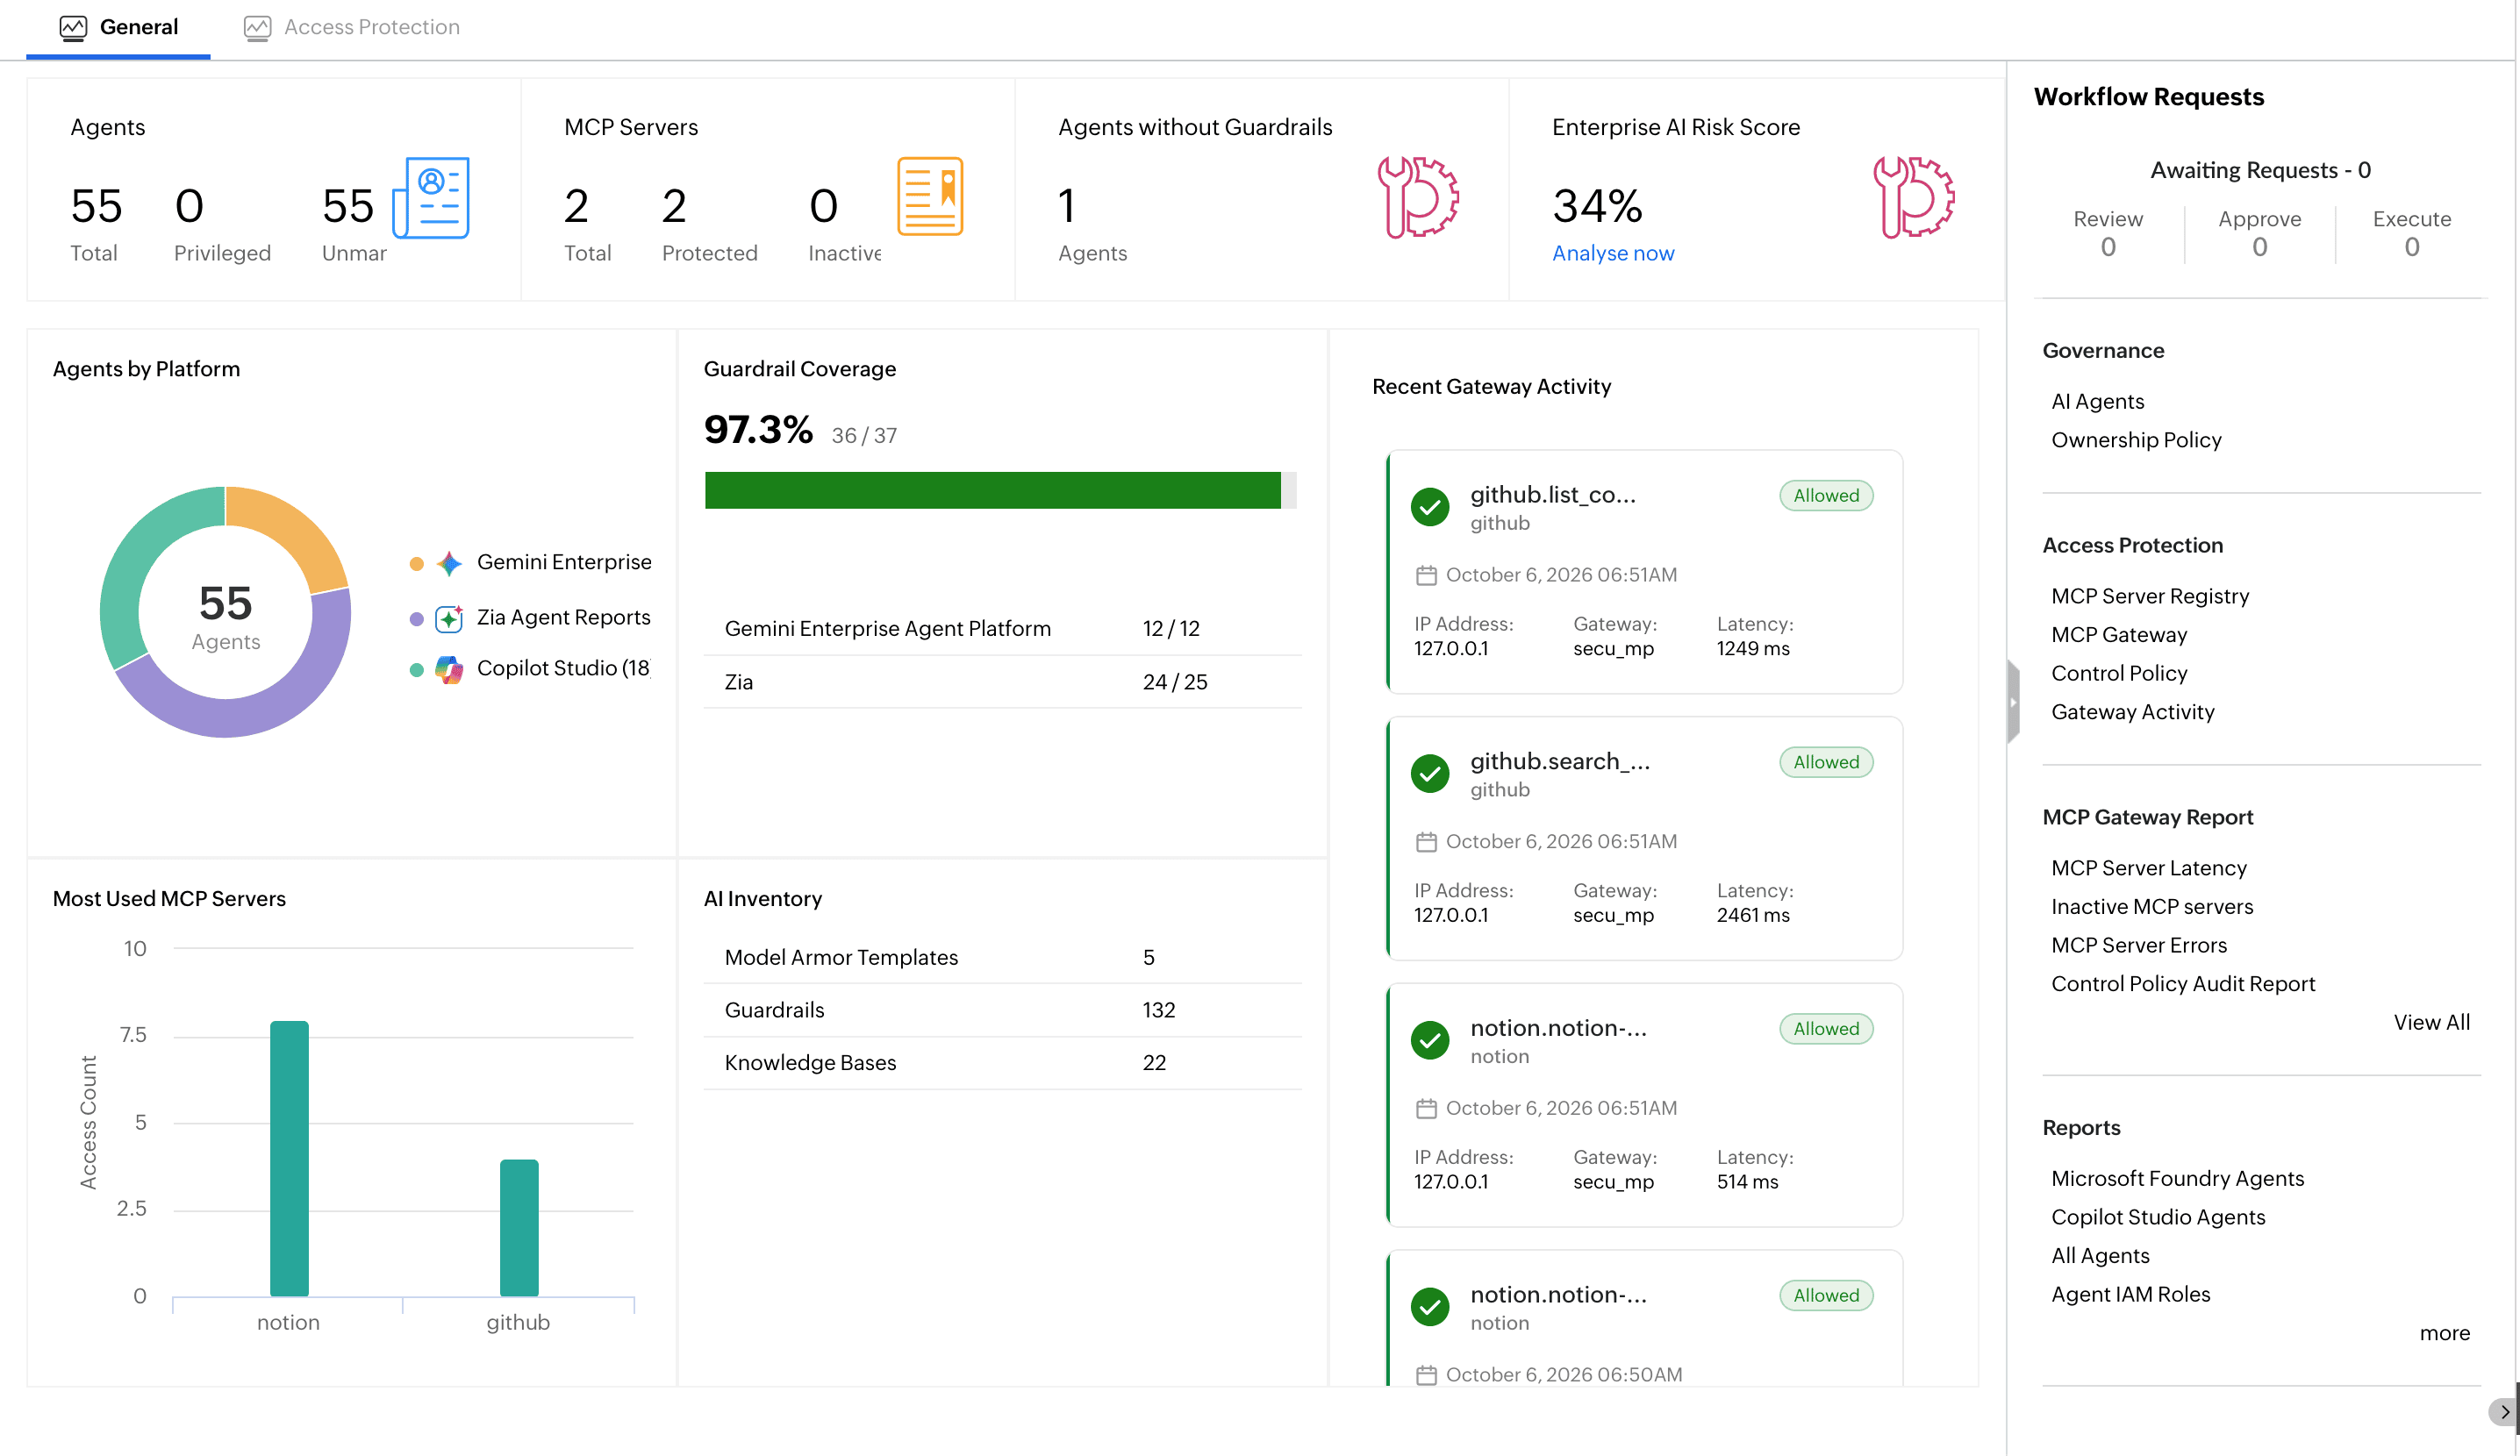This screenshot has width=2520, height=1456.
Task: Open Agent IAM Roles report
Action: pyautogui.click(x=2130, y=1294)
